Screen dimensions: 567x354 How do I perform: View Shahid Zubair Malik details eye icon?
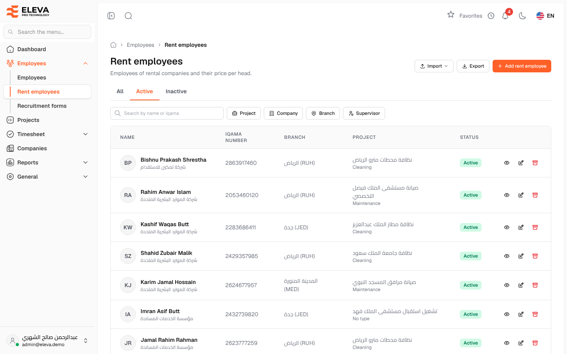coord(507,256)
